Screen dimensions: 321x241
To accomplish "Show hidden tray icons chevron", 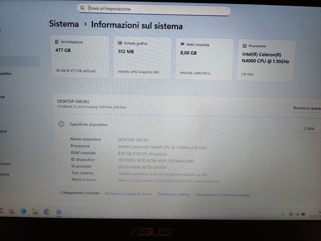I will [283, 214].
